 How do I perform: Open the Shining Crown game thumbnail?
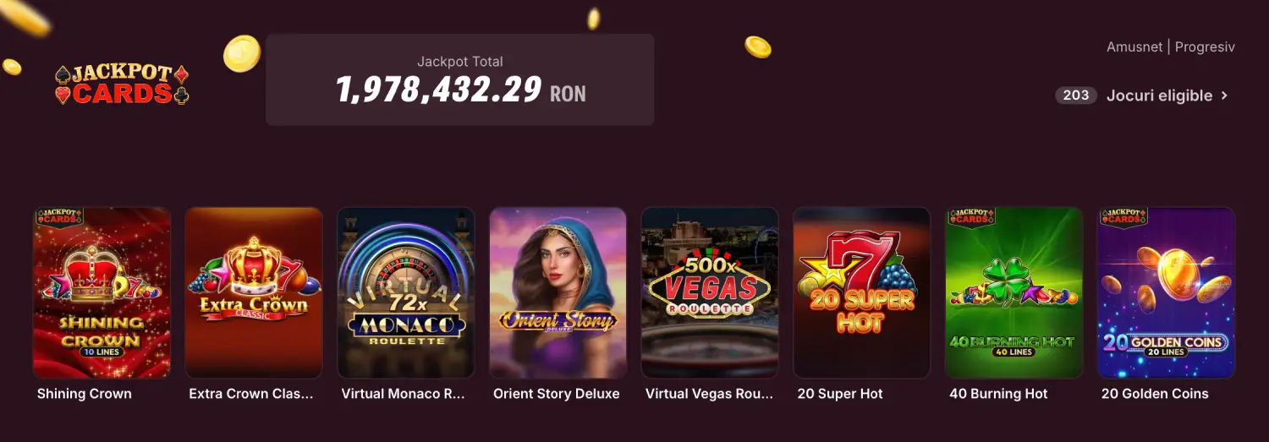tap(102, 292)
